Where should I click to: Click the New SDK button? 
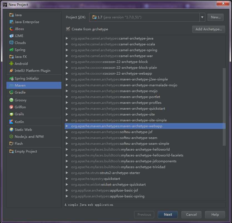216,17
